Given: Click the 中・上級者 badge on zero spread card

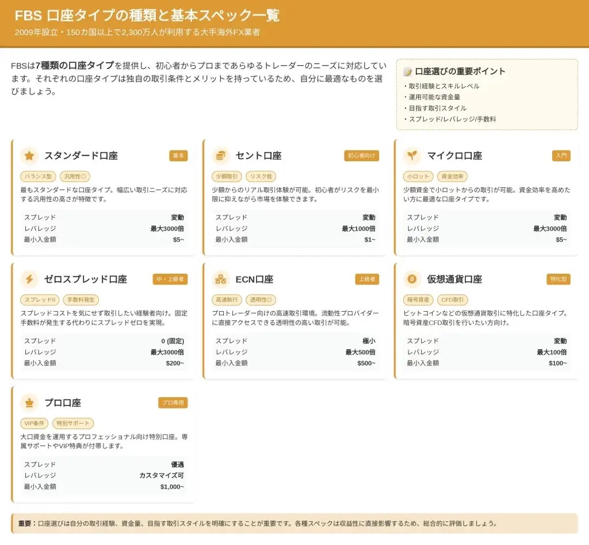Looking at the screenshot, I should click(170, 279).
